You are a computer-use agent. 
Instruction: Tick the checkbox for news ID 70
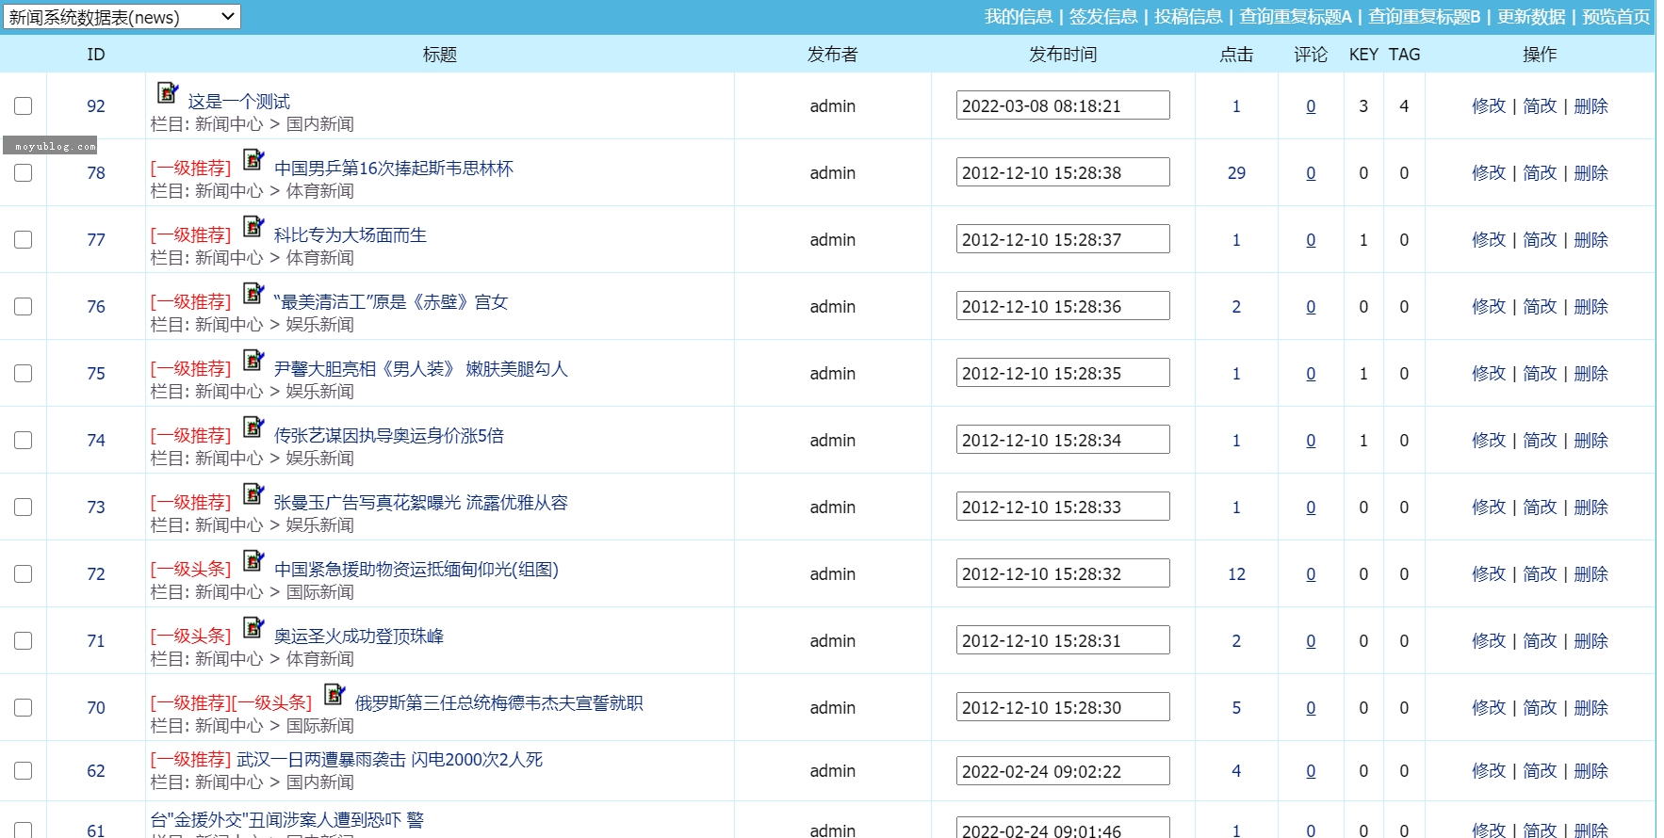pos(24,708)
